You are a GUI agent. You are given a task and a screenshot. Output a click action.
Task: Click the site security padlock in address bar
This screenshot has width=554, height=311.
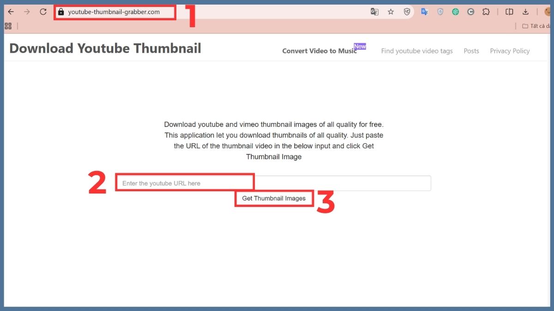61,12
